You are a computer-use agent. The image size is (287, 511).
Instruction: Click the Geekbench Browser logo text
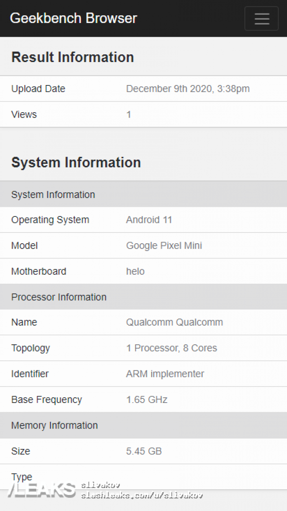click(73, 18)
